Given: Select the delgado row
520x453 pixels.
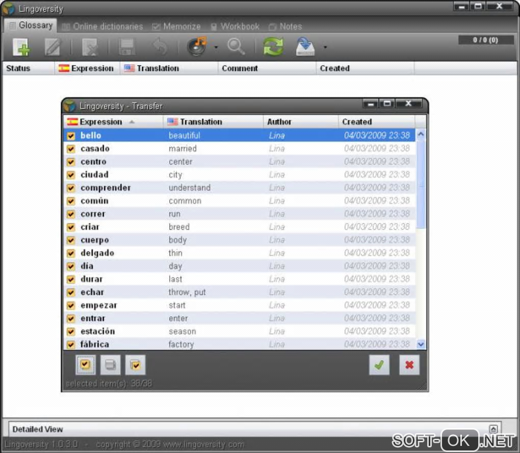Looking at the screenshot, I should point(239,253).
